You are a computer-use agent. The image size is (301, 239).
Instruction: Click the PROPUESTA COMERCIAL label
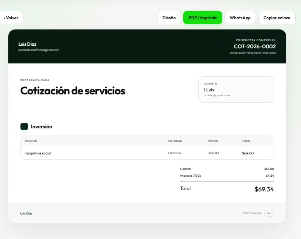click(256, 40)
